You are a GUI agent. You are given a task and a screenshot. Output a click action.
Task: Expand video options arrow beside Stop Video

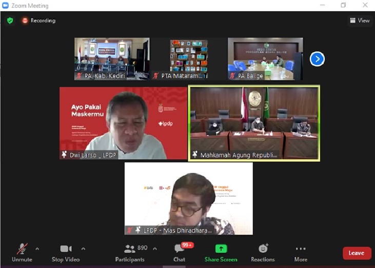pos(83,249)
